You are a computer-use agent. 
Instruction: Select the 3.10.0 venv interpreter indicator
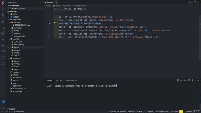click(x=162, y=112)
